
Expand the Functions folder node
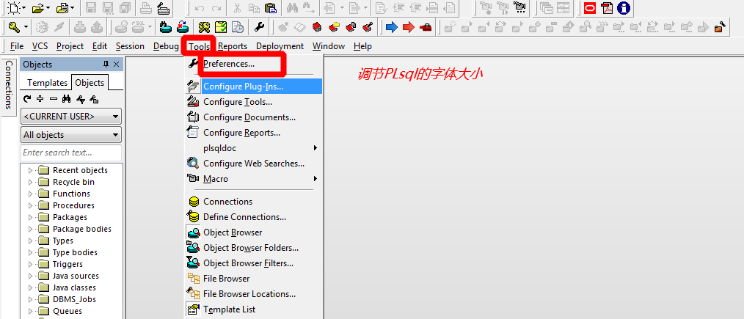coord(31,194)
